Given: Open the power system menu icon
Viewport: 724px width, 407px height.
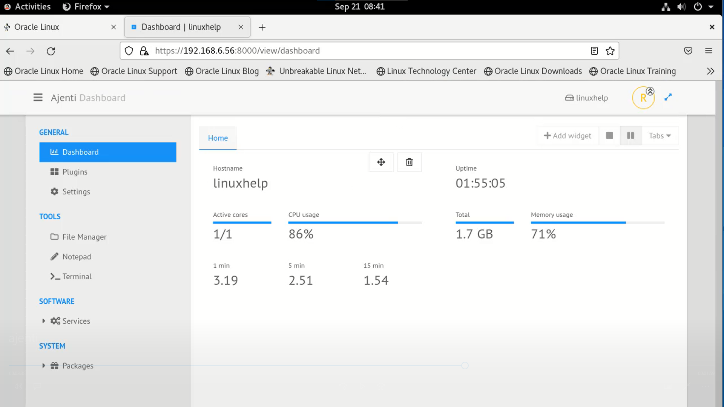Looking at the screenshot, I should 698,7.
